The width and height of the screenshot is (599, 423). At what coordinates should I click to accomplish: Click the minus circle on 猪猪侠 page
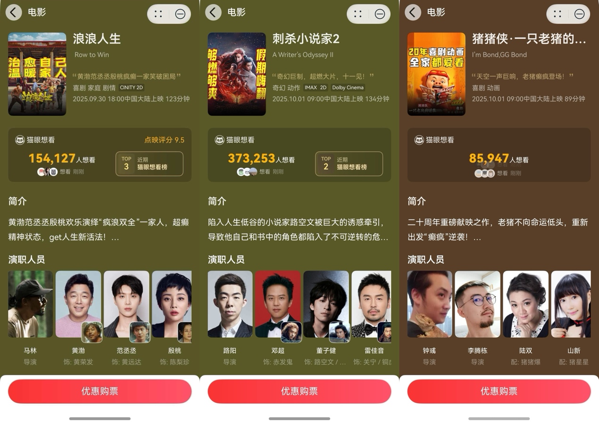579,14
